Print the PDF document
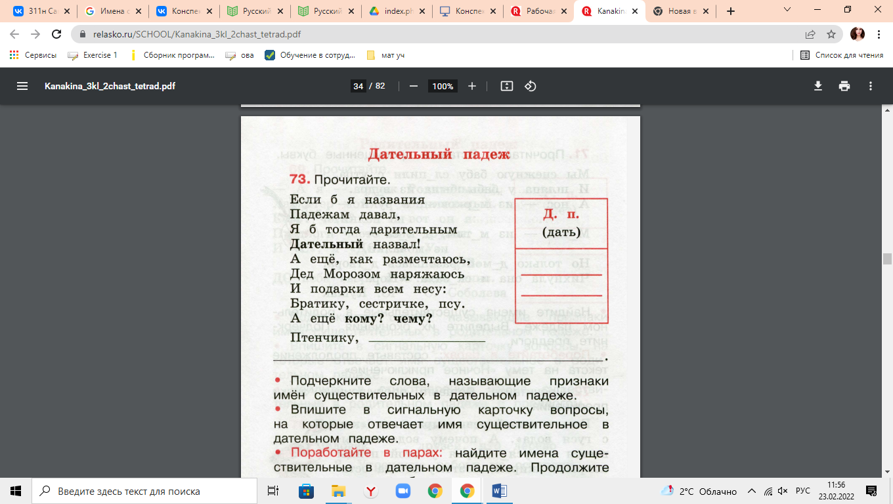The image size is (893, 504). coord(844,86)
